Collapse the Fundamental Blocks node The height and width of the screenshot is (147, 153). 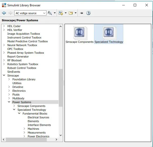click(x=19, y=113)
